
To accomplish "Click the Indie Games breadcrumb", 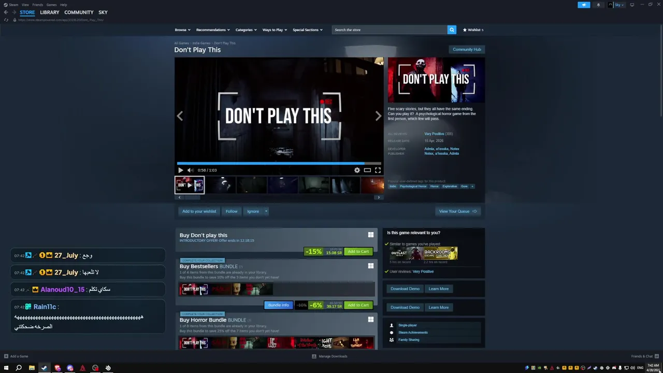I will 201,43.
